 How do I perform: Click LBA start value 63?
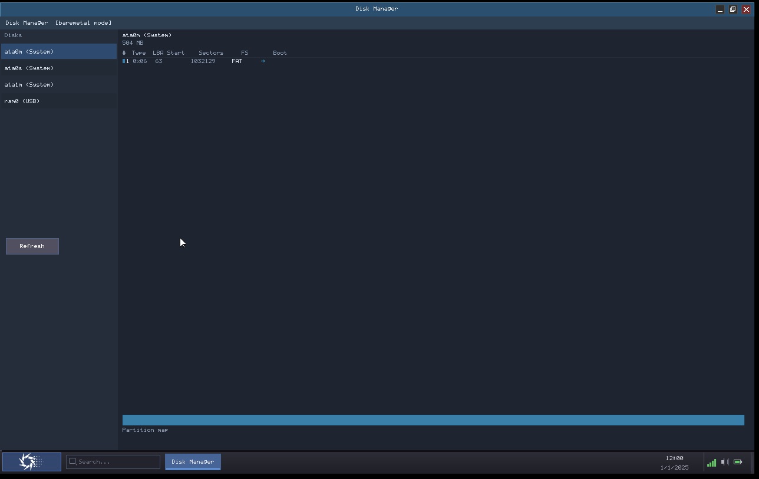[x=159, y=61]
